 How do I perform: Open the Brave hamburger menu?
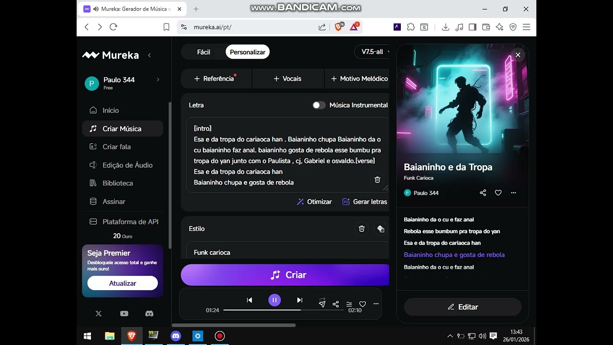click(526, 27)
